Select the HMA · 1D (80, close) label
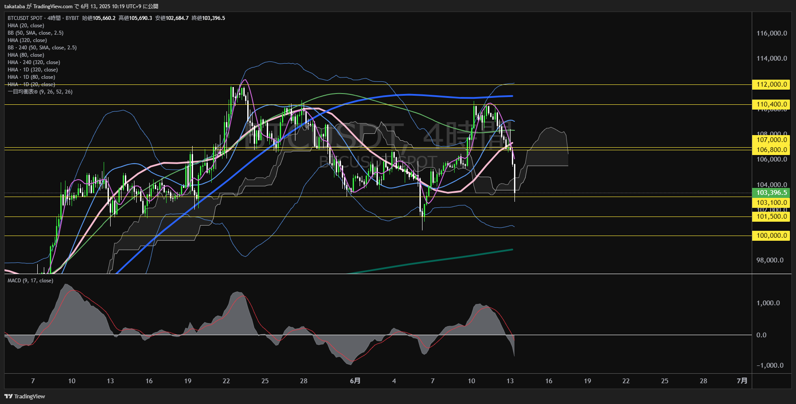Screen dimensions: 796x404 [31, 77]
